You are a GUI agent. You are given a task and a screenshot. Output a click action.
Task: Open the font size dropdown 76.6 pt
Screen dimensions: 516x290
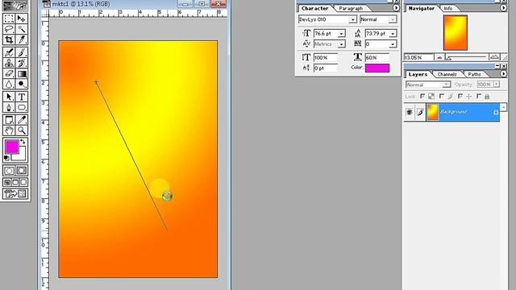pos(342,34)
